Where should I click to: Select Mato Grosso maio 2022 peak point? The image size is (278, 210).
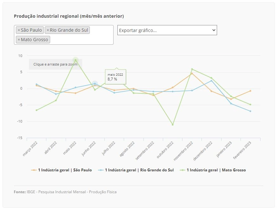point(76,60)
